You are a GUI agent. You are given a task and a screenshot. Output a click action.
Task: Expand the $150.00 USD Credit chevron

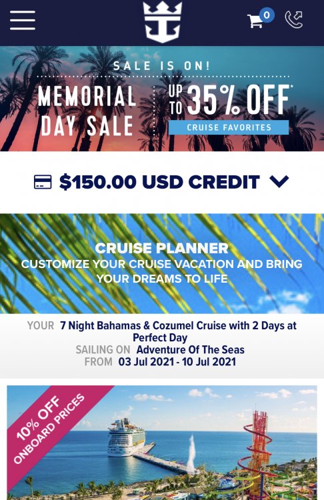[x=279, y=181]
